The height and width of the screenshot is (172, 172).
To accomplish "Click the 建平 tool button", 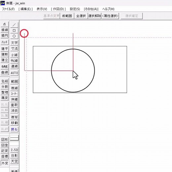I will point(5,49).
